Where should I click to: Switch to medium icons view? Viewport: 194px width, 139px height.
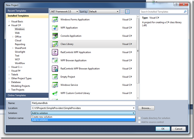pos(127,12)
